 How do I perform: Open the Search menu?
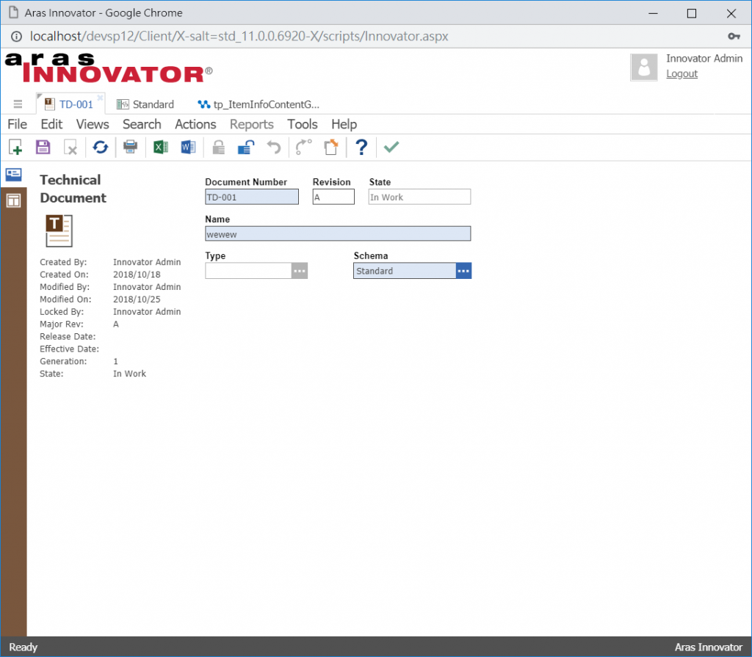click(142, 124)
